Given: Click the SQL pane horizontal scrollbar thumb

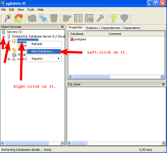Looking at the screenshot, I should (x=79, y=143).
